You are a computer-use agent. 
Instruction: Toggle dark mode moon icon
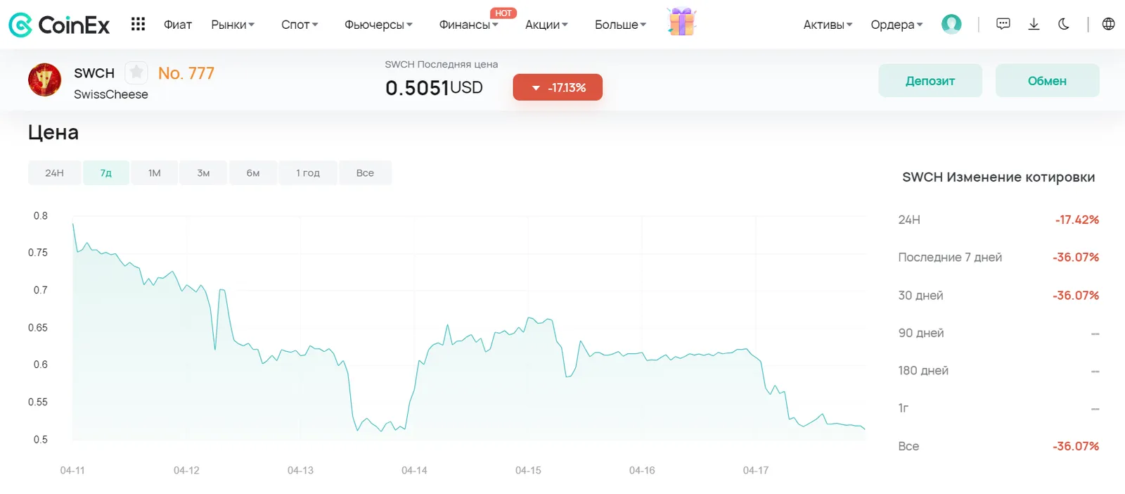[1064, 24]
